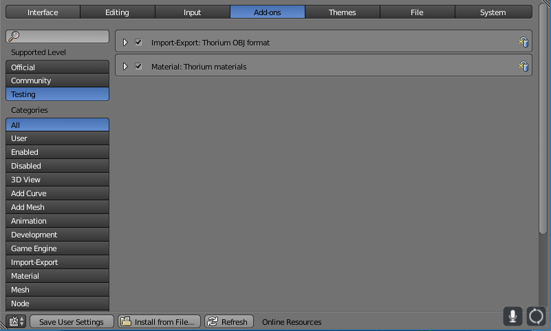Filter by the Add Curve category
Screen dimensions: 551x331
pyautogui.click(x=57, y=193)
